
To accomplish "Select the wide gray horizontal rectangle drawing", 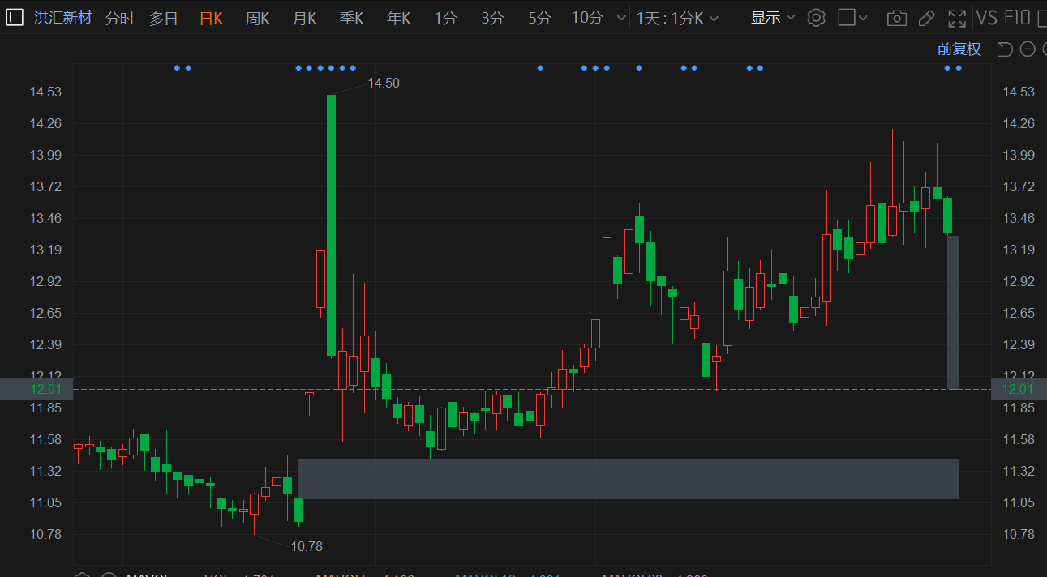I will pyautogui.click(x=629, y=478).
